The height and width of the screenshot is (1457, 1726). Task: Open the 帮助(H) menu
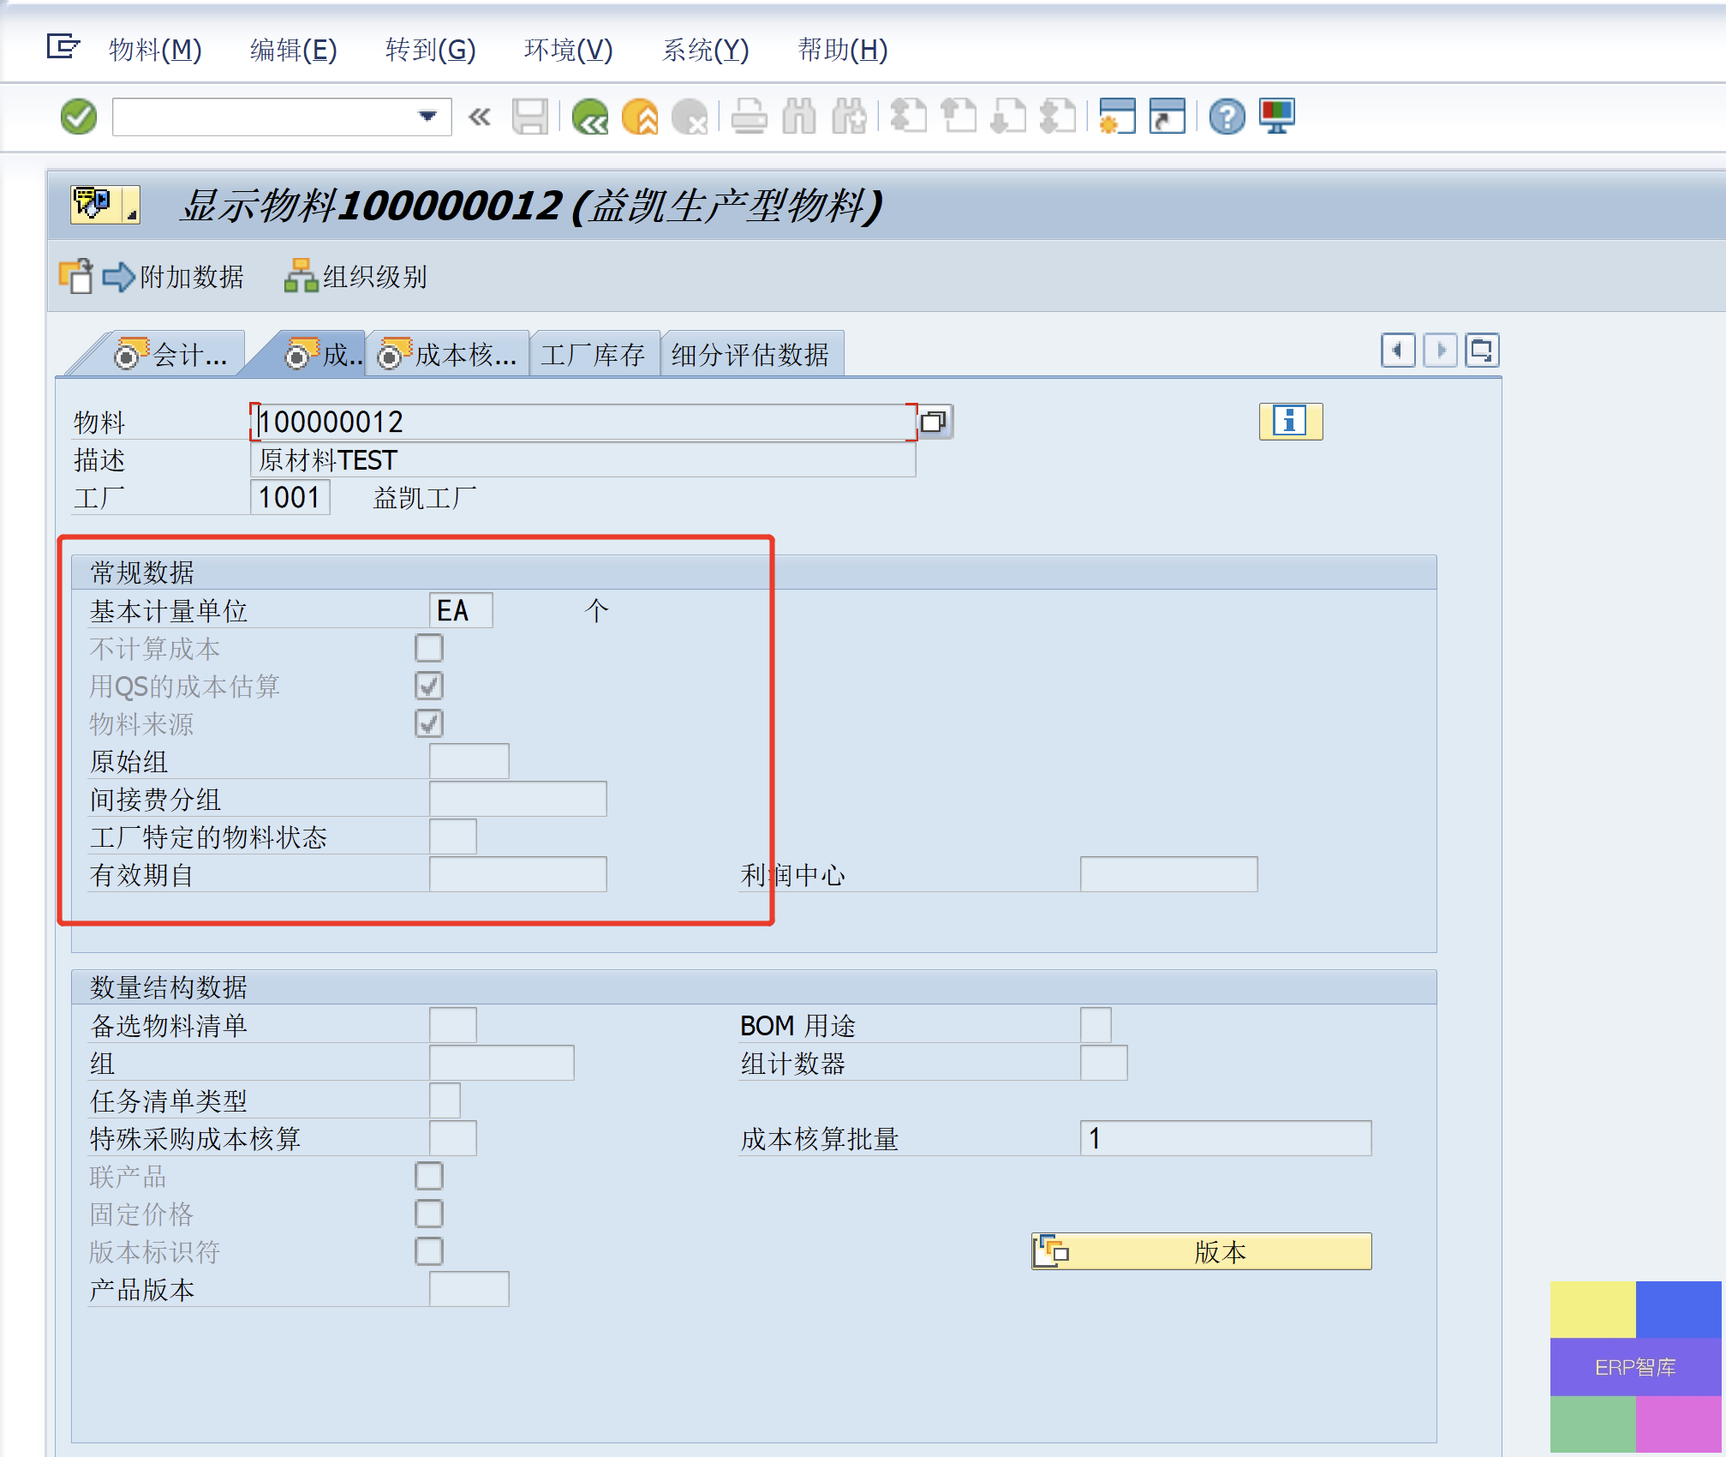point(843,50)
